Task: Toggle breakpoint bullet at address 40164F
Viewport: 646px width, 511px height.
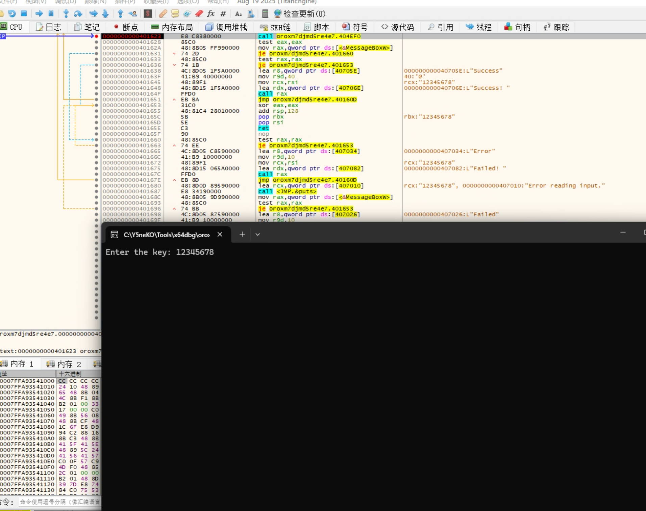Action: pos(97,94)
